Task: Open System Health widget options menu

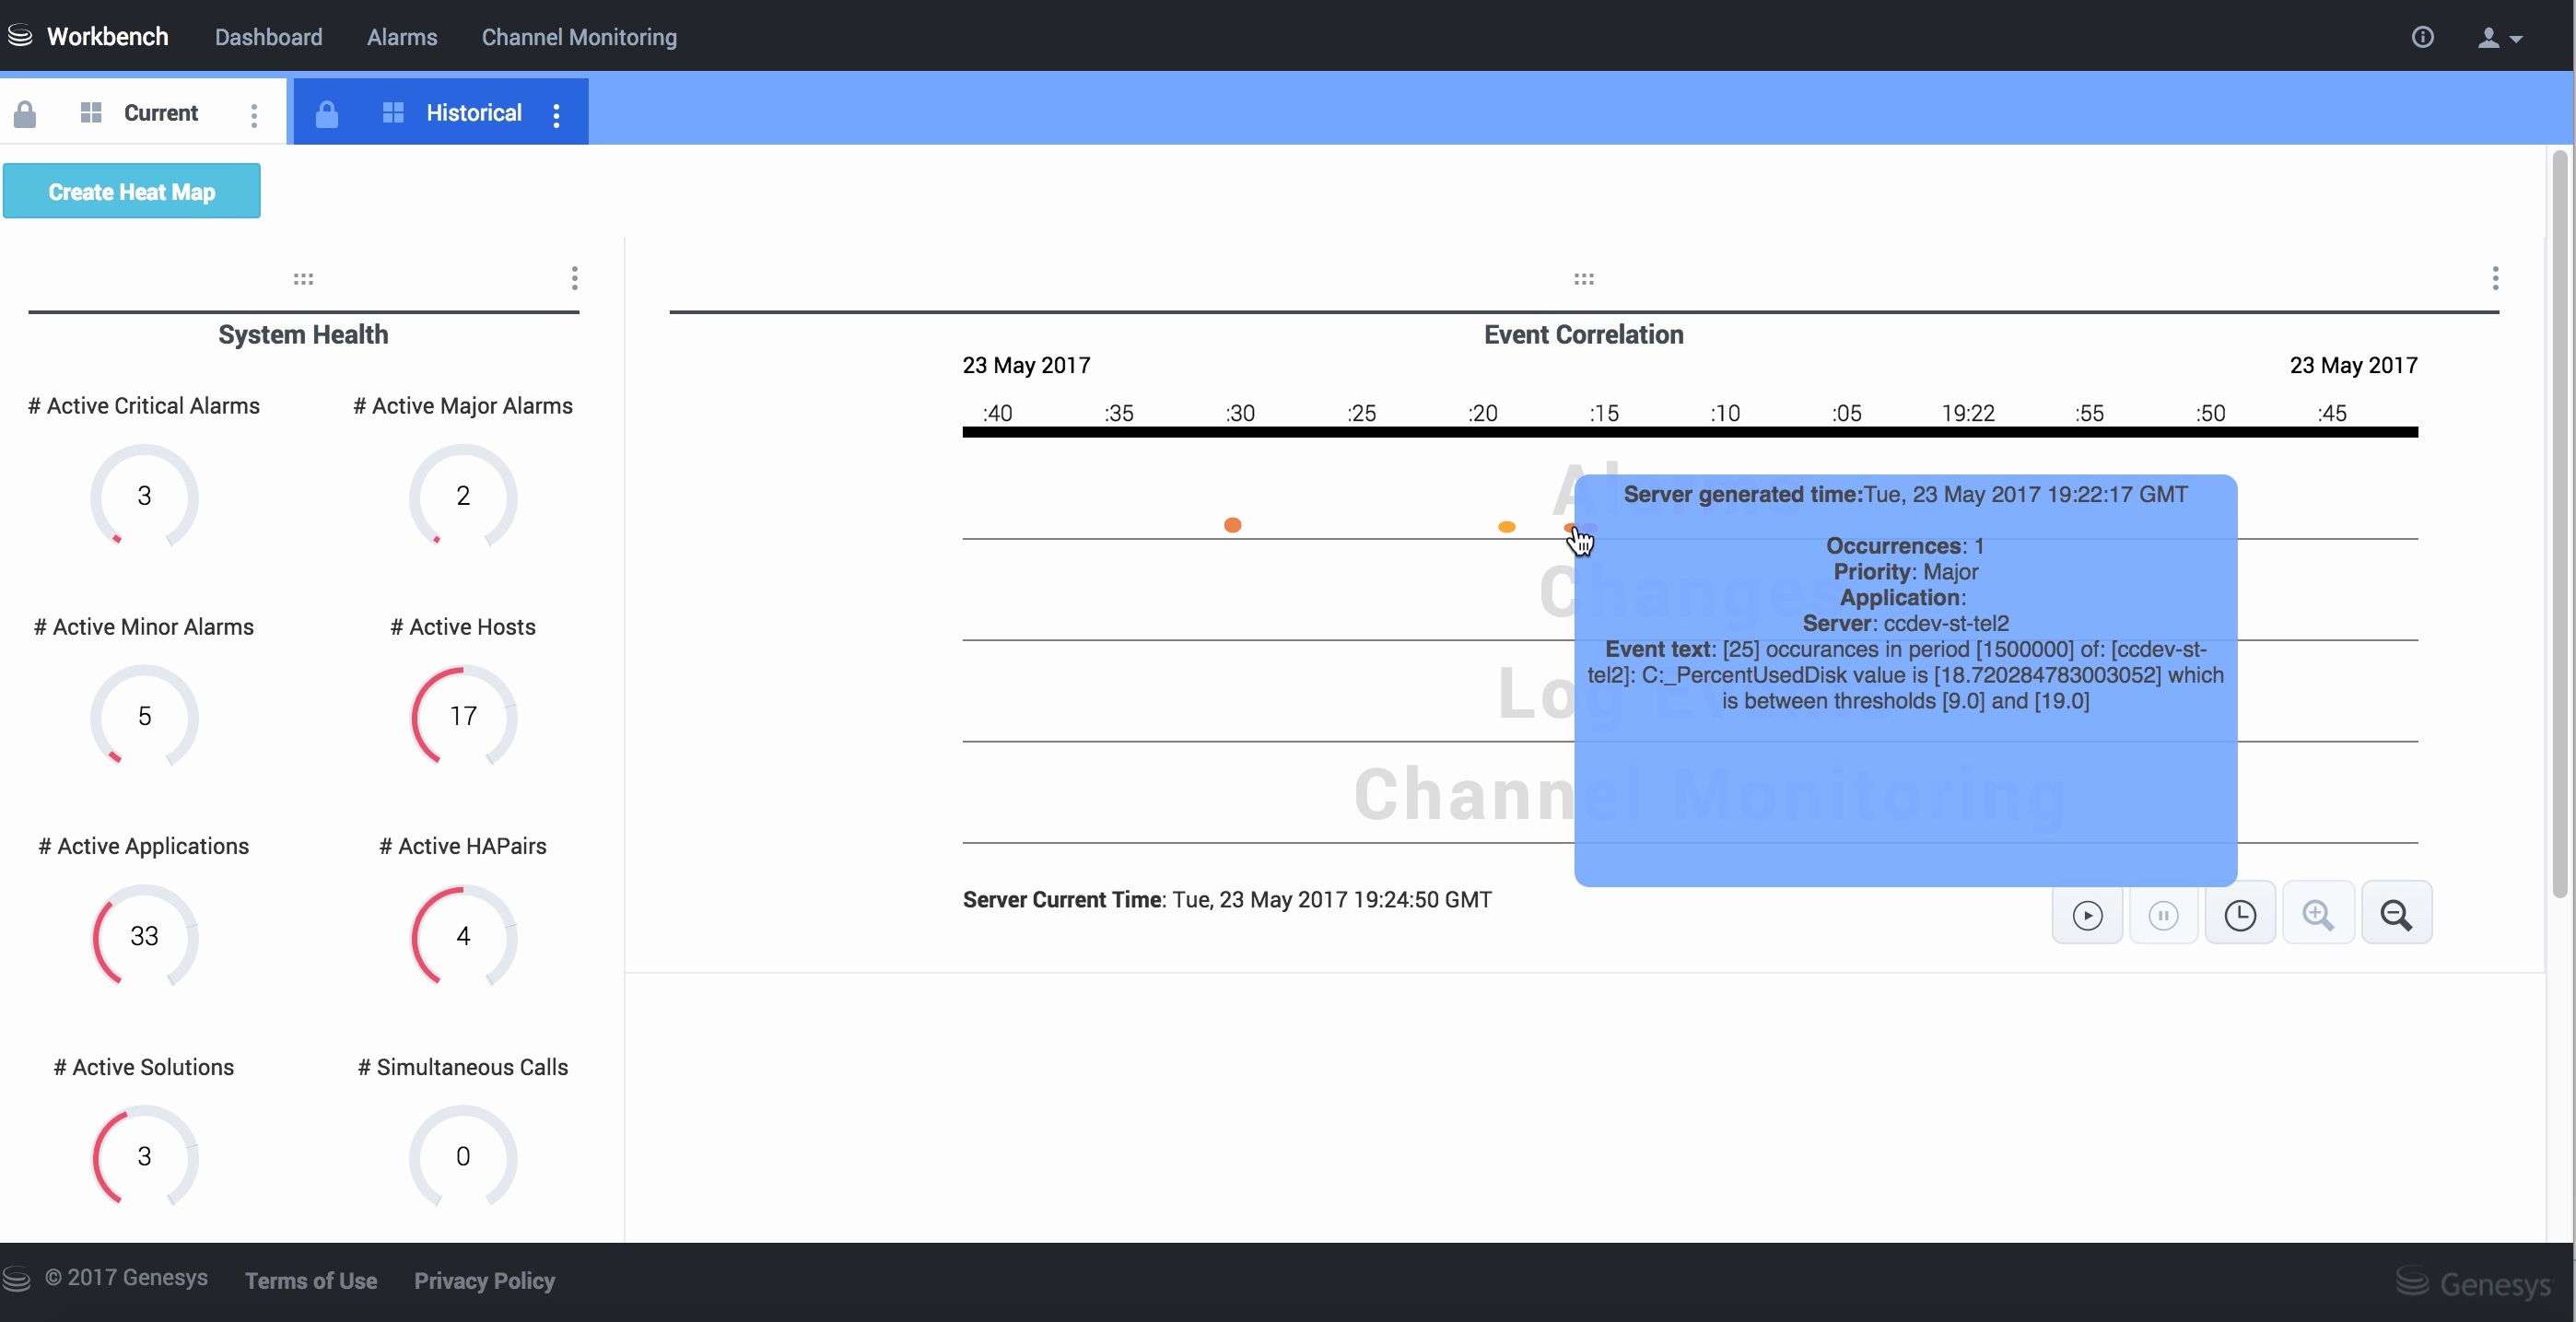Action: tap(574, 278)
